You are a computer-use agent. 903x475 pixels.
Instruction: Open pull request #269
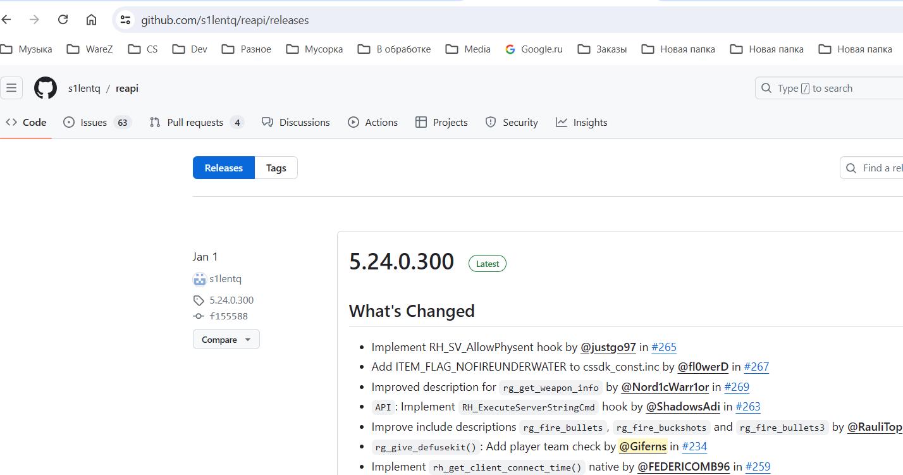click(x=737, y=386)
